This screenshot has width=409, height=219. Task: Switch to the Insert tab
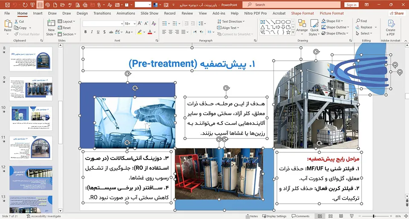[x=38, y=13]
